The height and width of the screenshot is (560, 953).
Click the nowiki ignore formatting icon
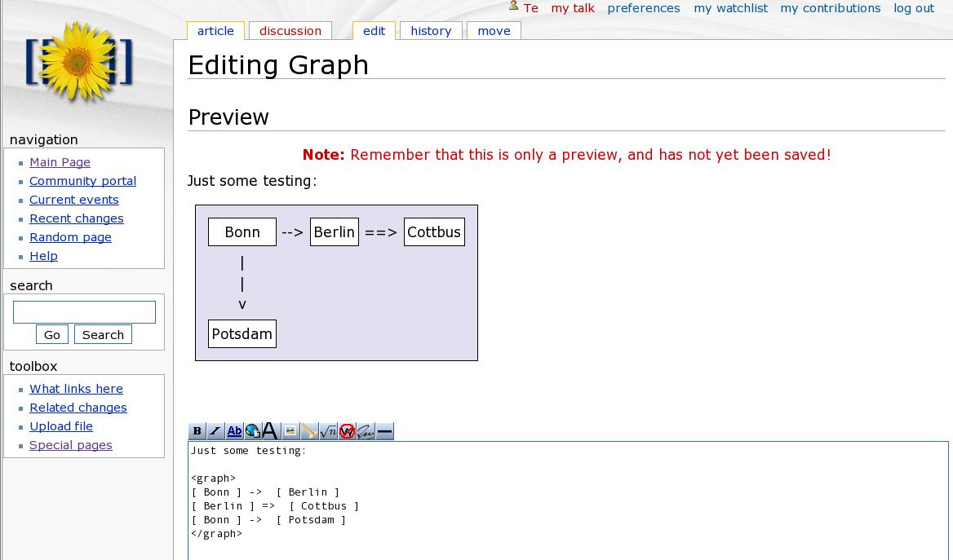(347, 431)
